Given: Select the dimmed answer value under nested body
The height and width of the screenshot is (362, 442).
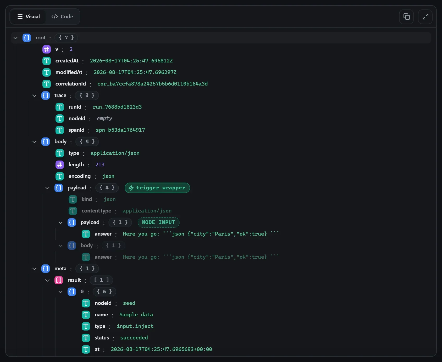Looking at the screenshot, I should tap(201, 257).
